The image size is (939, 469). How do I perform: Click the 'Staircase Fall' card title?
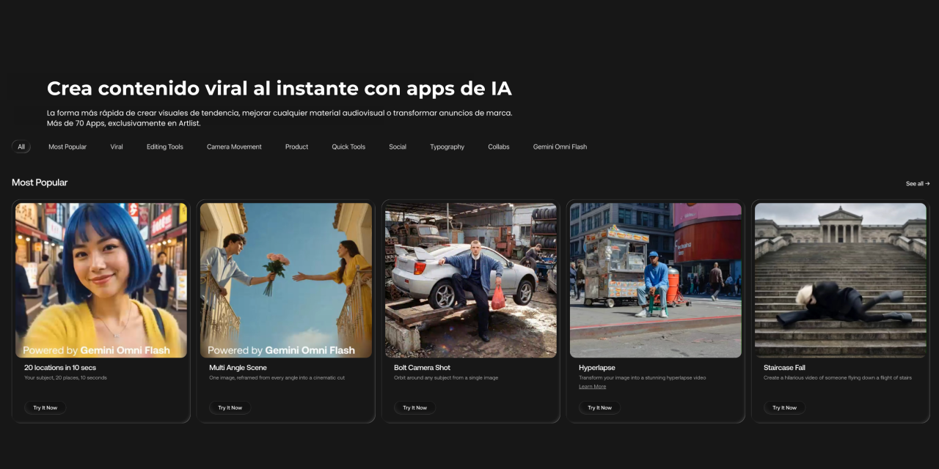[x=784, y=368]
